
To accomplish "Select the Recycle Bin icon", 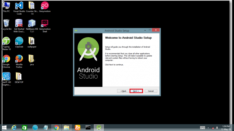I will click(6, 25).
